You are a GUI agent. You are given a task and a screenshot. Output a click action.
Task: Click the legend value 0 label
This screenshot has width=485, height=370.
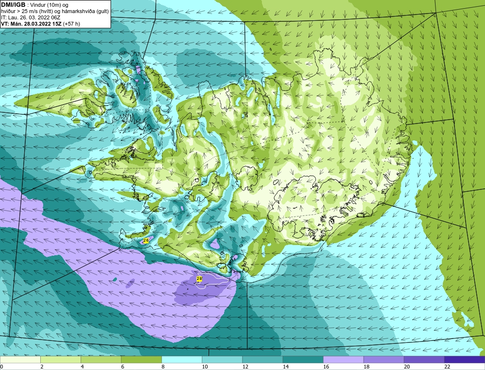(2, 367)
